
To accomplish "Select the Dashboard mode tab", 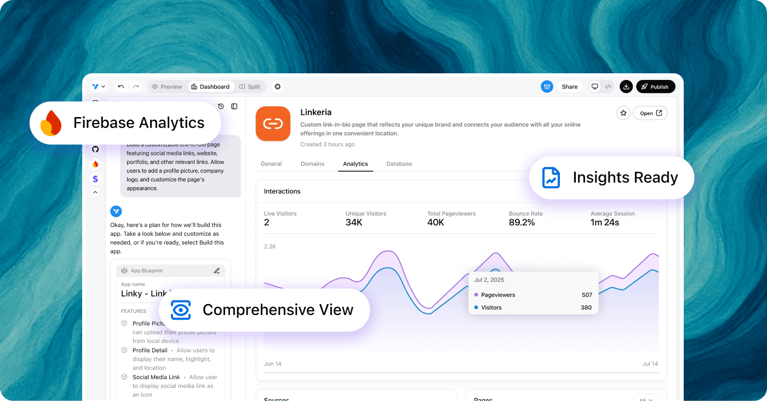I will (210, 86).
